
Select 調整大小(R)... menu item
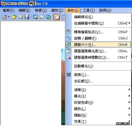(x=98, y=45)
